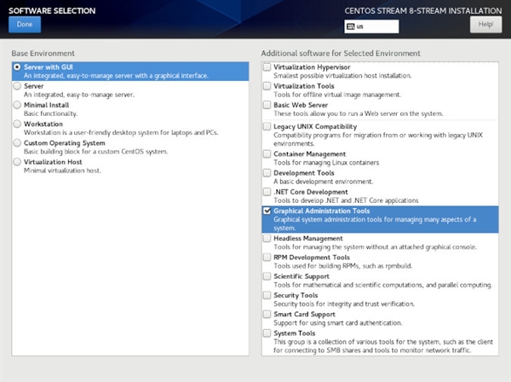Choose Minimal Install option
This screenshot has width=511, height=382.
17,105
